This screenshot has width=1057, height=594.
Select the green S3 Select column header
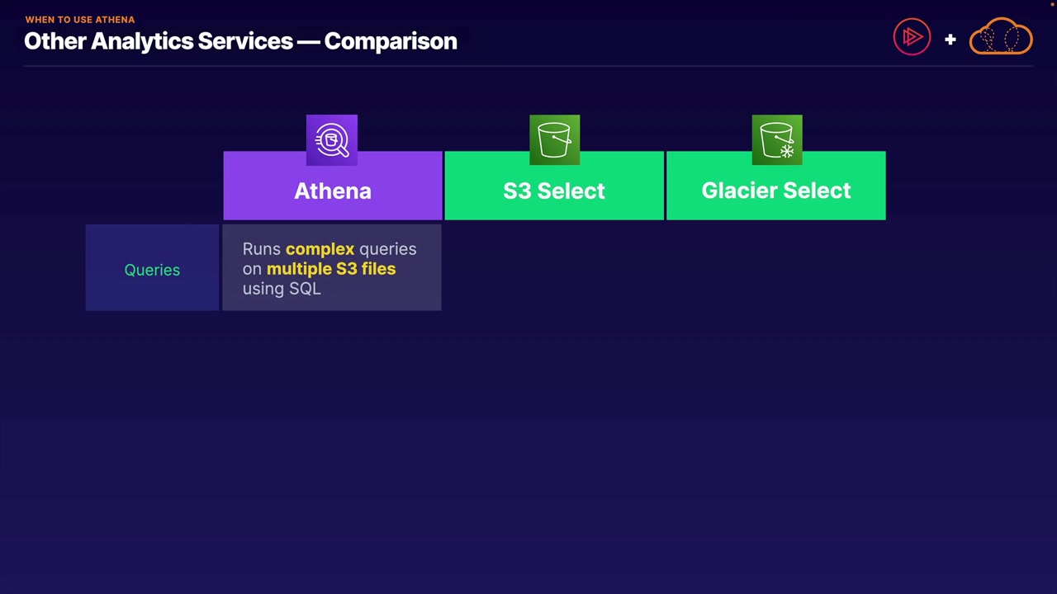pos(554,191)
